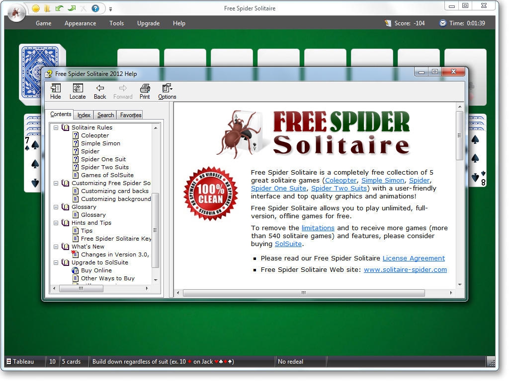
Task: Collapse the Hints and Tips book
Action: point(56,223)
